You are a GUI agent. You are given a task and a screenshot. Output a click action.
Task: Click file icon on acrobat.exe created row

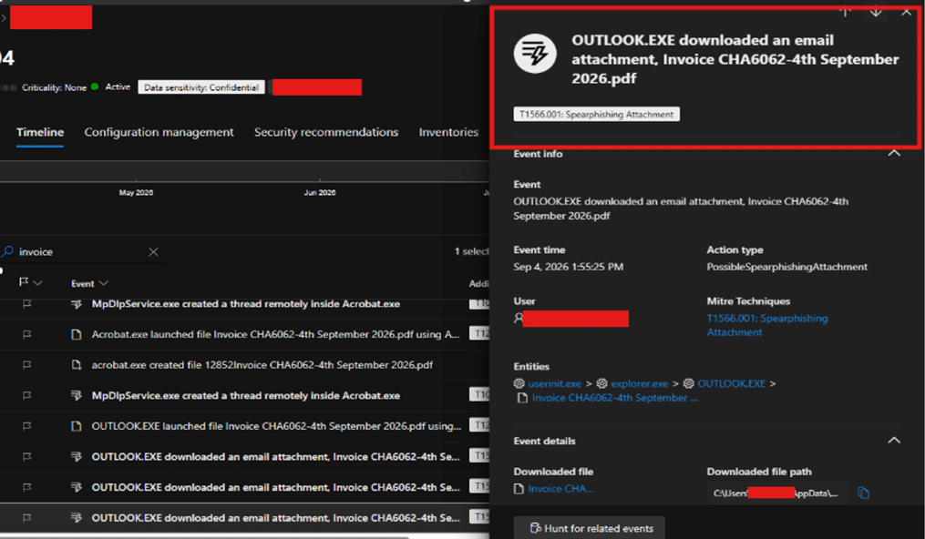click(x=77, y=365)
